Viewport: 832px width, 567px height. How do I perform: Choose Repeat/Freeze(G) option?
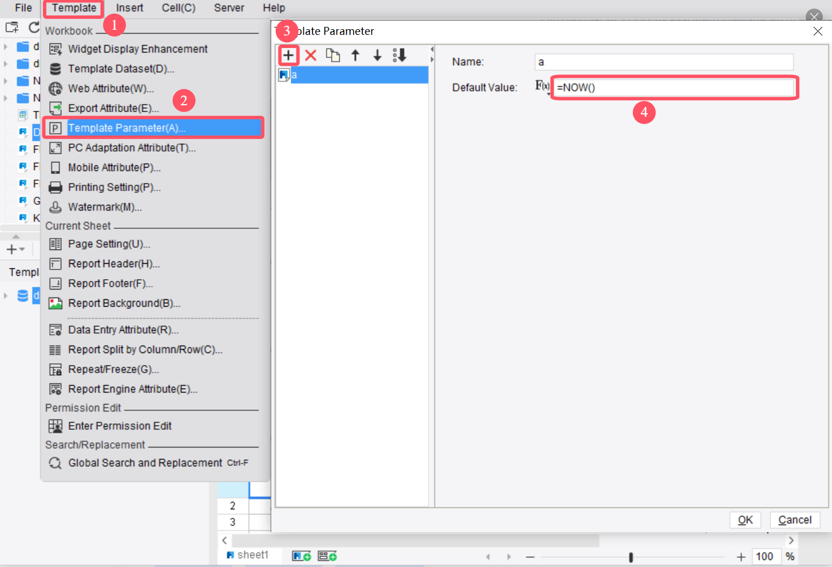[x=113, y=370]
